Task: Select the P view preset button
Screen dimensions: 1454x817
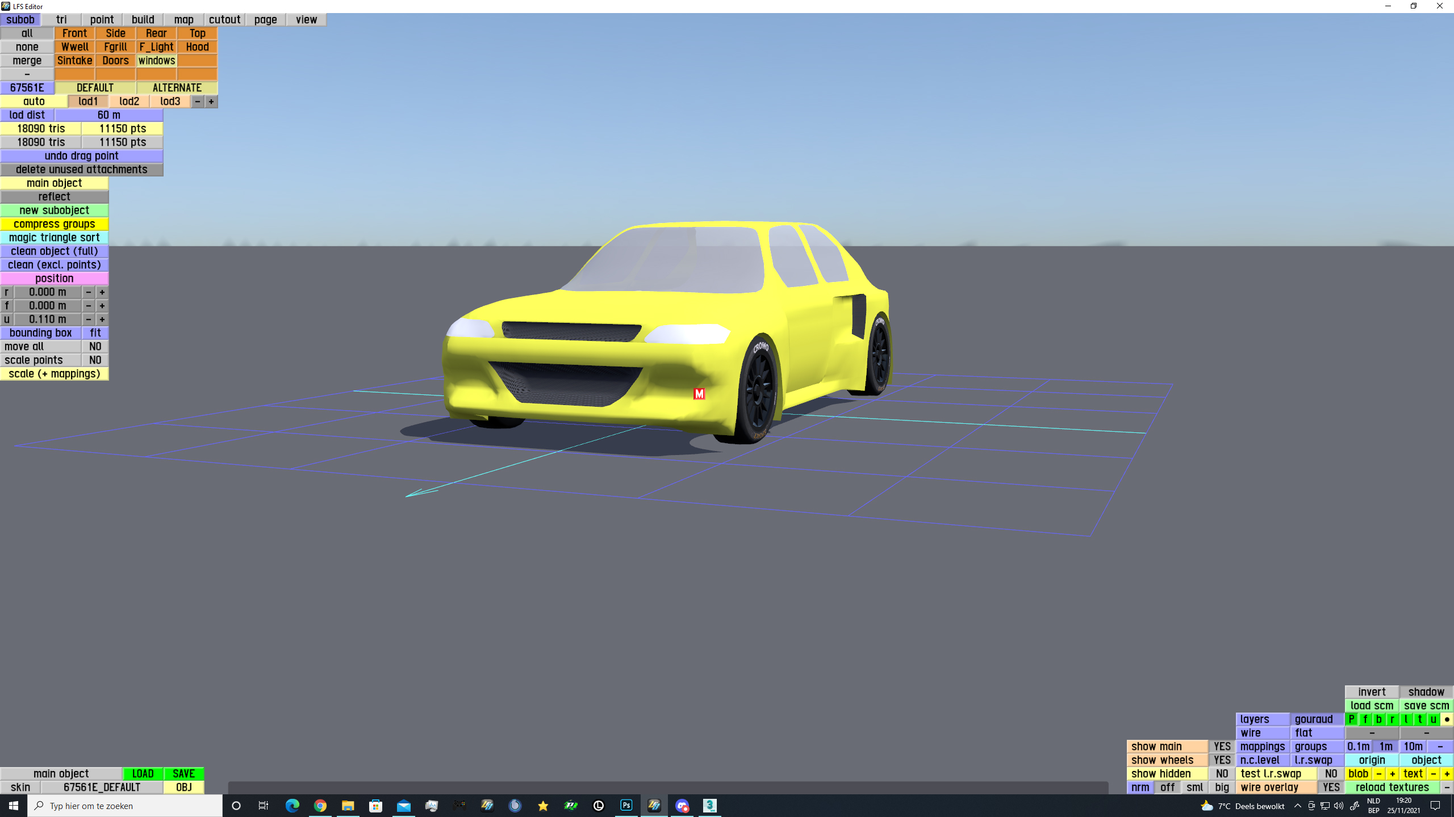Action: pyautogui.click(x=1351, y=719)
